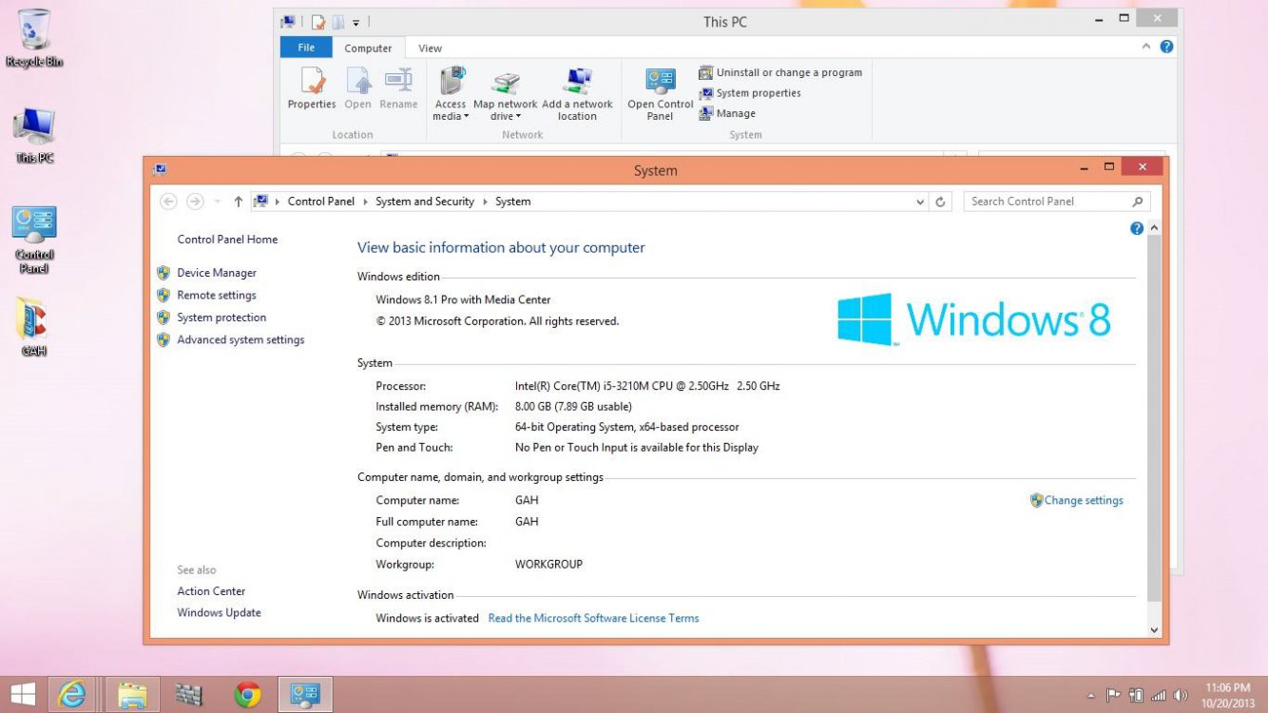Open Customize Quick Access Toolbar dropdown arrow
Image resolution: width=1268 pixels, height=713 pixels.
pos(356,22)
